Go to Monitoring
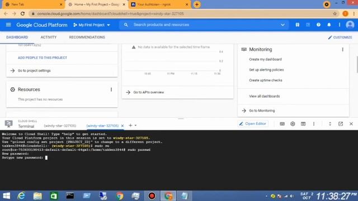This screenshot has width=358, height=201. tap(262, 111)
